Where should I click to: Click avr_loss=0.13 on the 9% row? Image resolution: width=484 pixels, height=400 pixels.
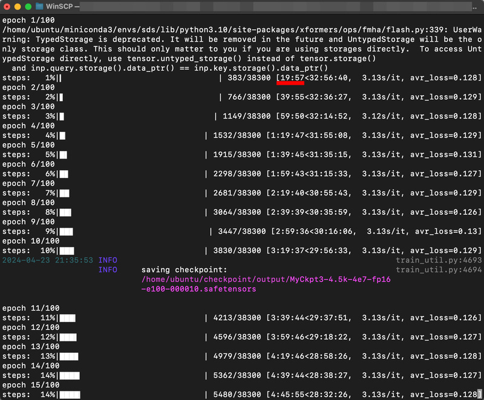tap(446, 232)
